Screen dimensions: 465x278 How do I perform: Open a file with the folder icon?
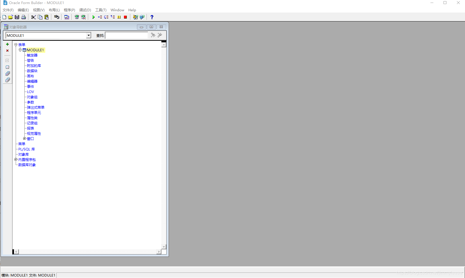point(10,17)
